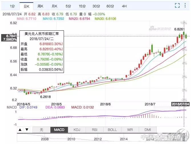Click the down triangle arrow beside indicators
Screen dimensions: 191x144
[27, 130]
